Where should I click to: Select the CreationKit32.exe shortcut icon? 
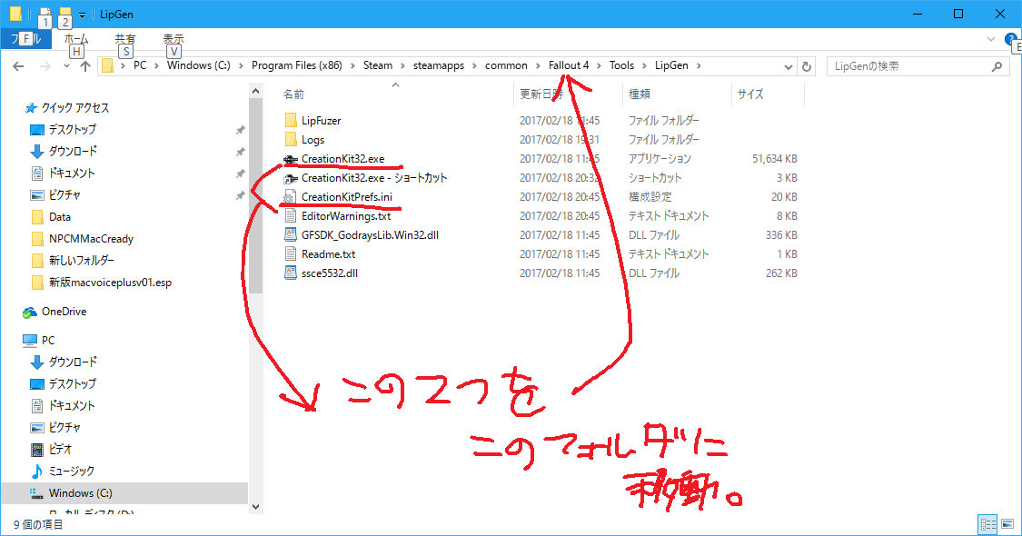291,178
